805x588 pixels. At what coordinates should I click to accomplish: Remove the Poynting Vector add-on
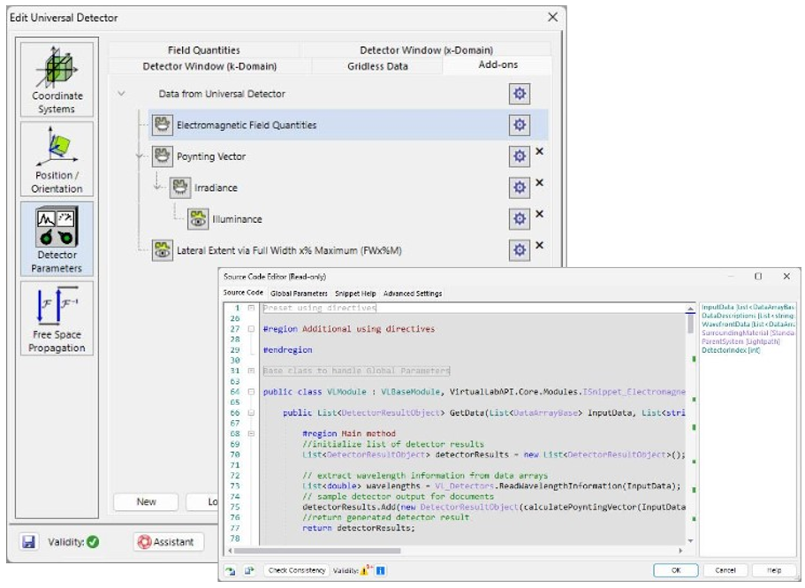coord(540,151)
